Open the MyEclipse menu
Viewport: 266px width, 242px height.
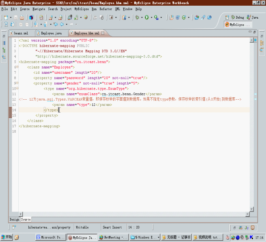tap(81, 9)
